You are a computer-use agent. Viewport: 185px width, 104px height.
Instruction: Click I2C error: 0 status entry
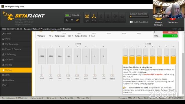point(51,98)
